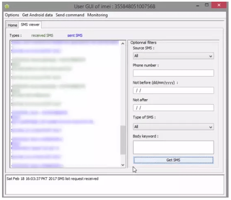Close the User GUI window
Screen dimensions: 231x200
pos(219,5)
